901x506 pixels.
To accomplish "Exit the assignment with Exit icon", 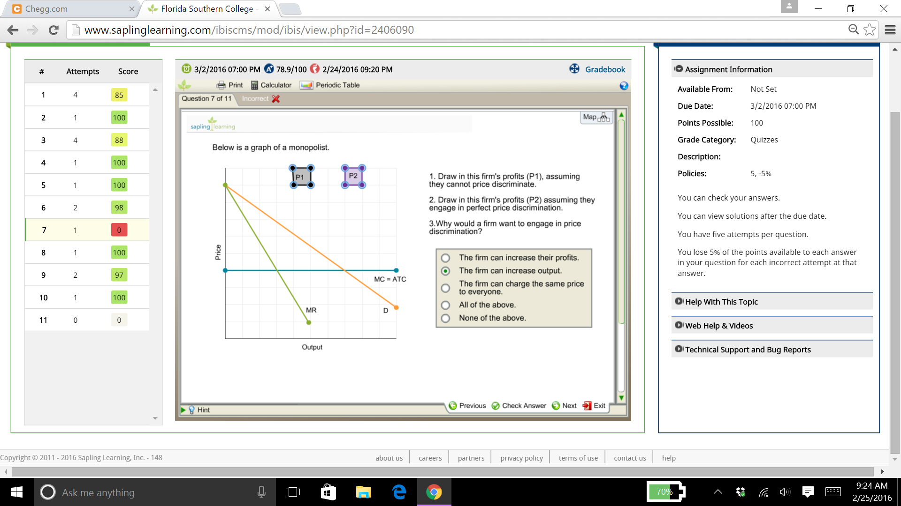I will (x=588, y=406).
